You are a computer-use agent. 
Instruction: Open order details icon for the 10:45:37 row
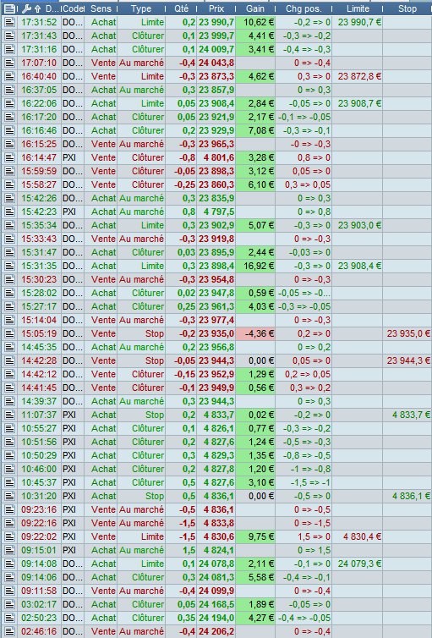tap(10, 482)
